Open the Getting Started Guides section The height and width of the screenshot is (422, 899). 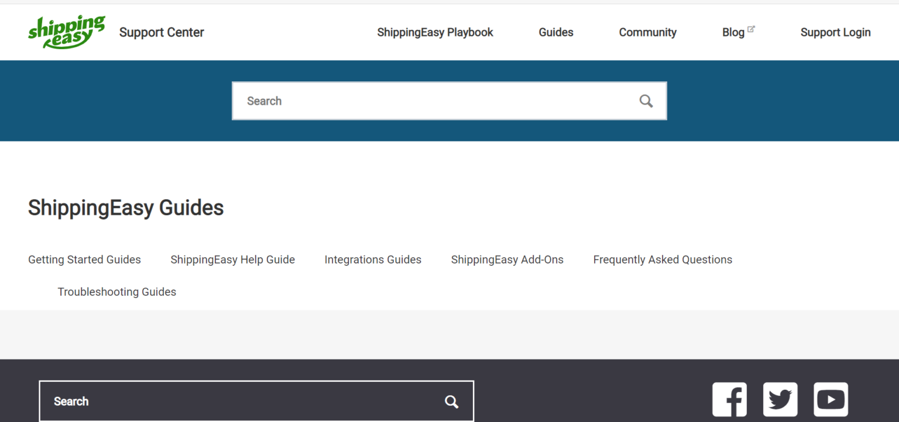click(x=84, y=260)
